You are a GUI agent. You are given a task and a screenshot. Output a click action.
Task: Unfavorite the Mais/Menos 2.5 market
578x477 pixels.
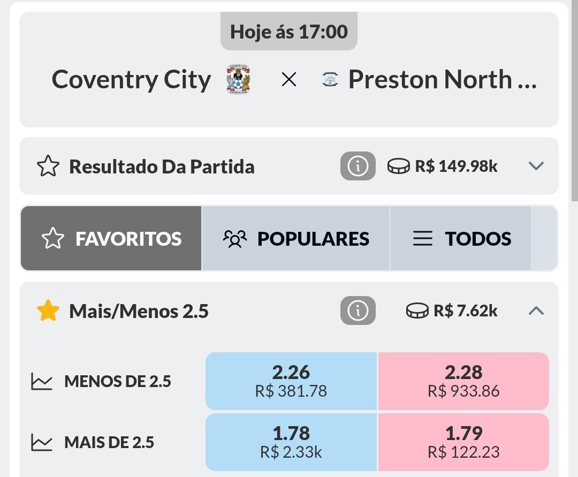48,311
